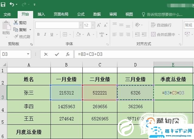The width and height of the screenshot is (194, 139).
Task: Click the Select All corner triangle
Action: click(5, 65)
